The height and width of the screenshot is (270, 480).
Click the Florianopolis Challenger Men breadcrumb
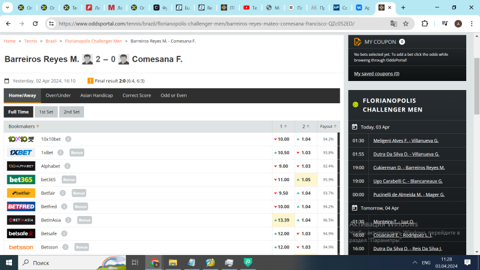[93, 41]
